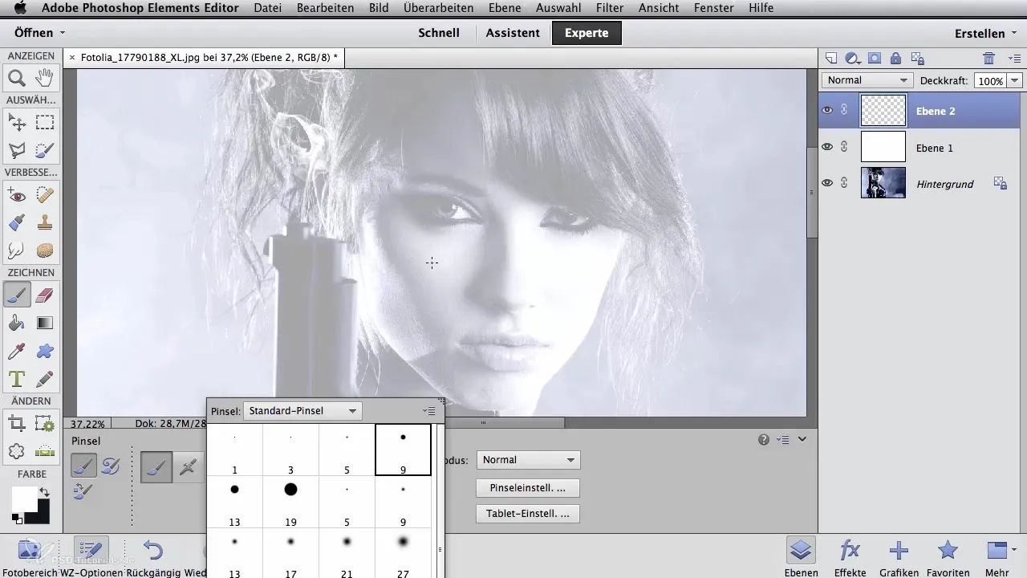The image size is (1027, 578).
Task: Toggle link icon on Ebene 1
Action: coord(844,147)
